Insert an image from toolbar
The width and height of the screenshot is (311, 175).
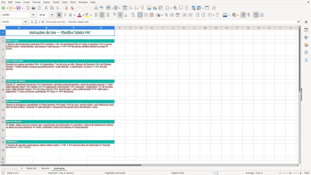coord(149,8)
